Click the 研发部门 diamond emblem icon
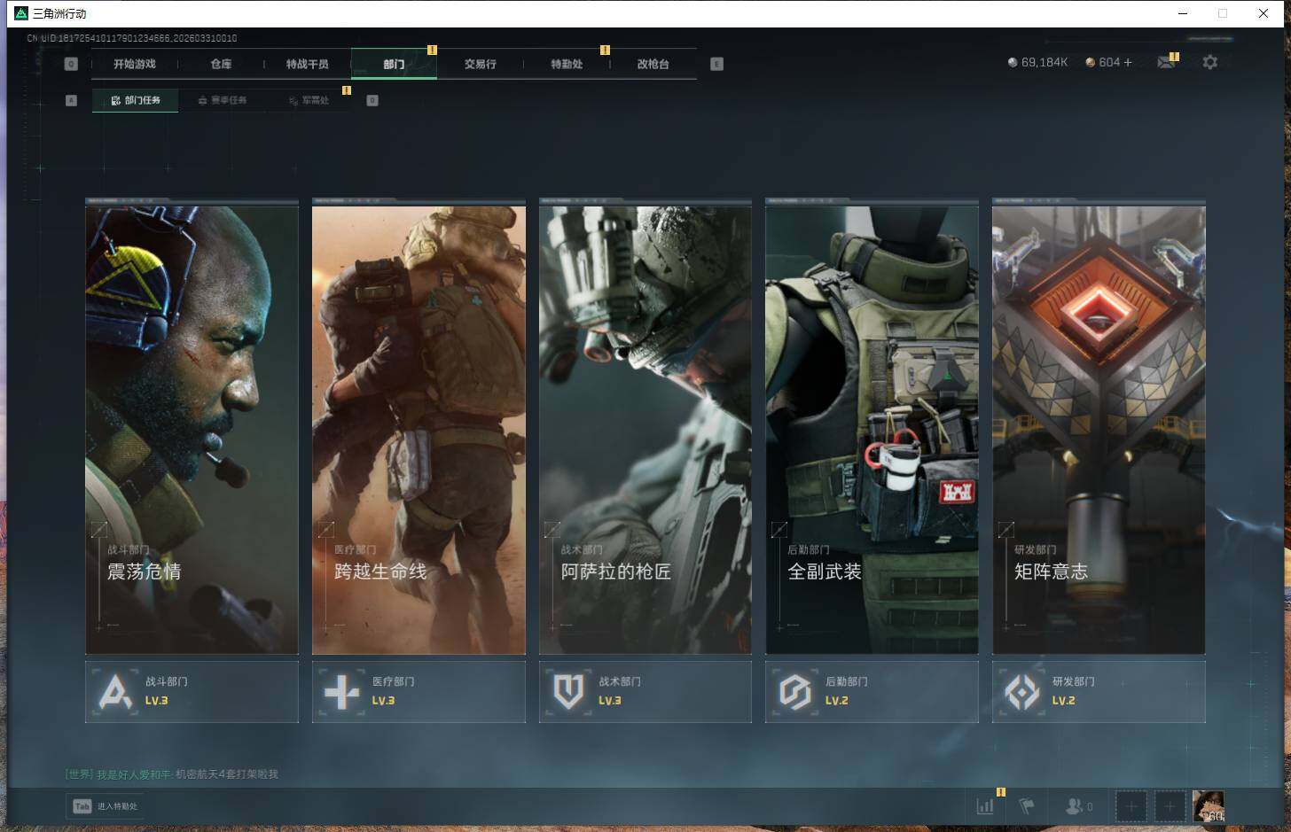The height and width of the screenshot is (832, 1291). pyautogui.click(x=1021, y=692)
